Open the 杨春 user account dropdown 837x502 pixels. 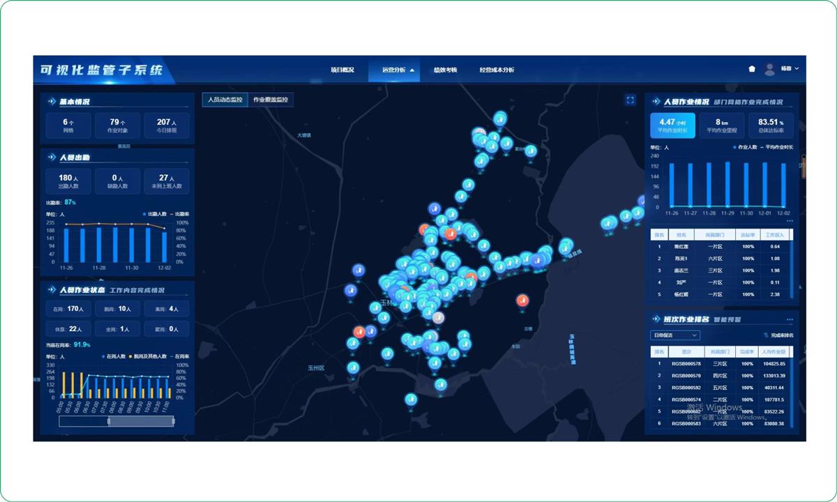point(790,69)
